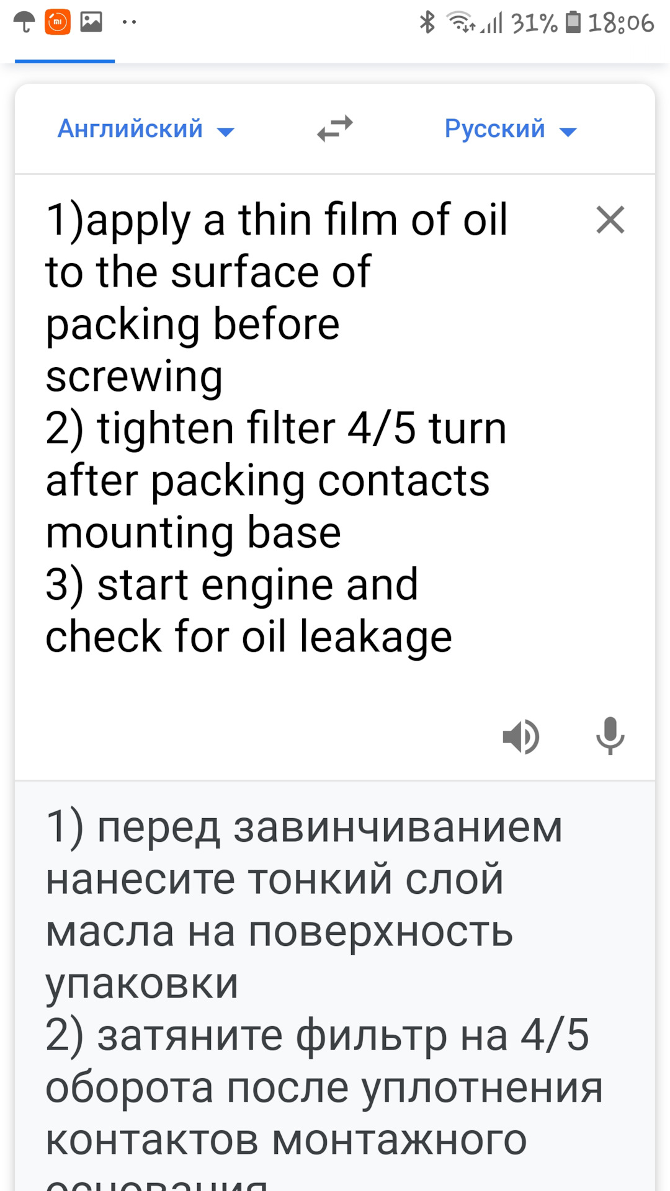Viewport: 670px width, 1191px height.
Task: Tap the Mi app notification icon
Action: point(58,22)
